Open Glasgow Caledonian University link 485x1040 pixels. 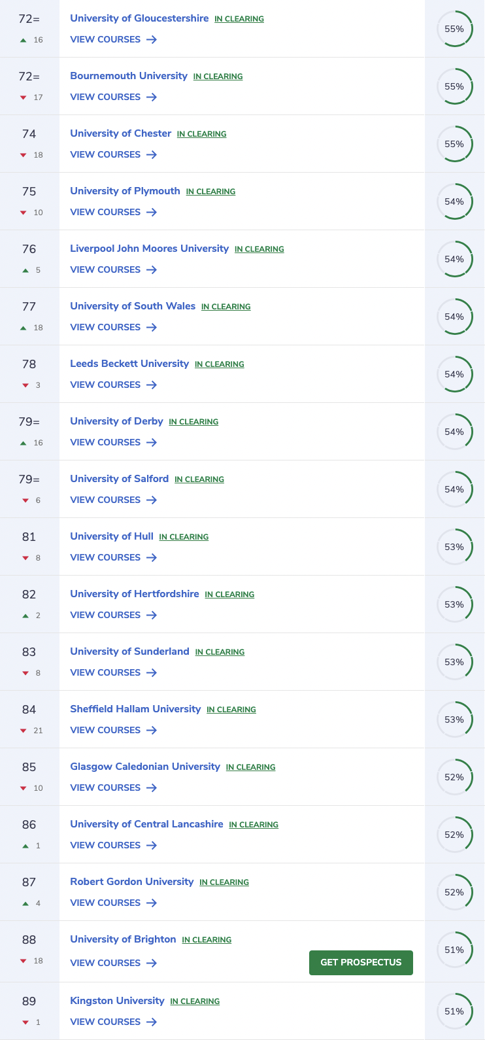pos(145,767)
